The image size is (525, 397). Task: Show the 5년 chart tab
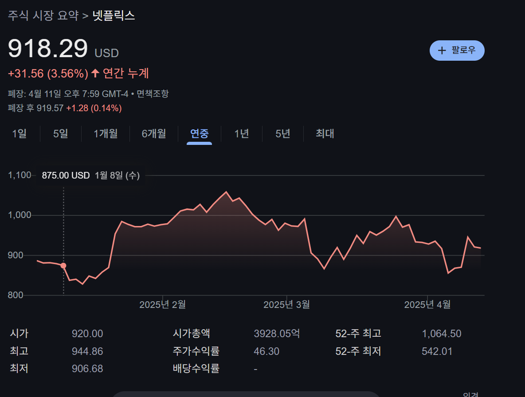click(x=282, y=133)
